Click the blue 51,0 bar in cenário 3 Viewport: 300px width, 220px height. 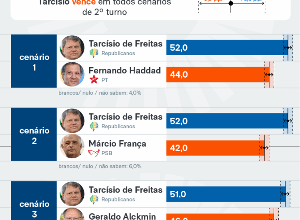(x=223, y=194)
